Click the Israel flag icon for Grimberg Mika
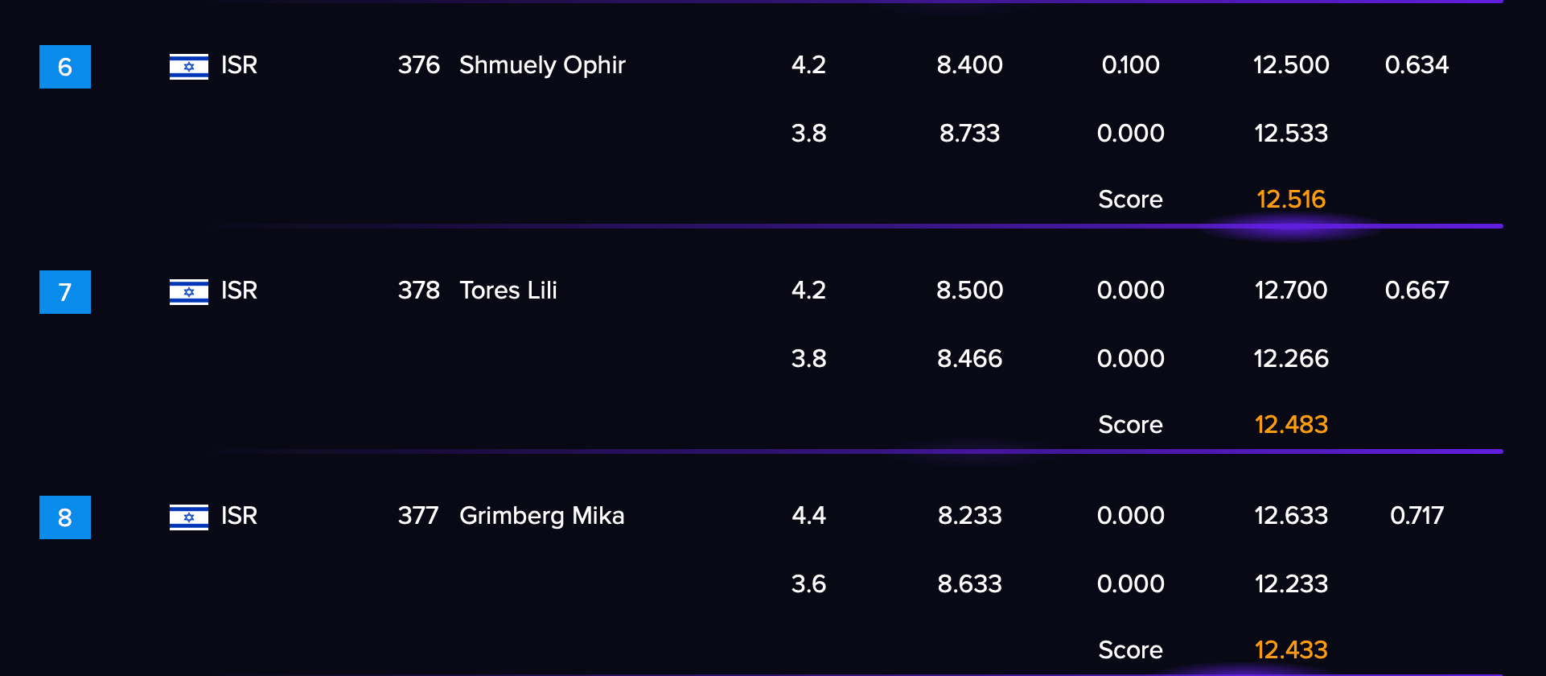This screenshot has height=676, width=1546. click(189, 517)
